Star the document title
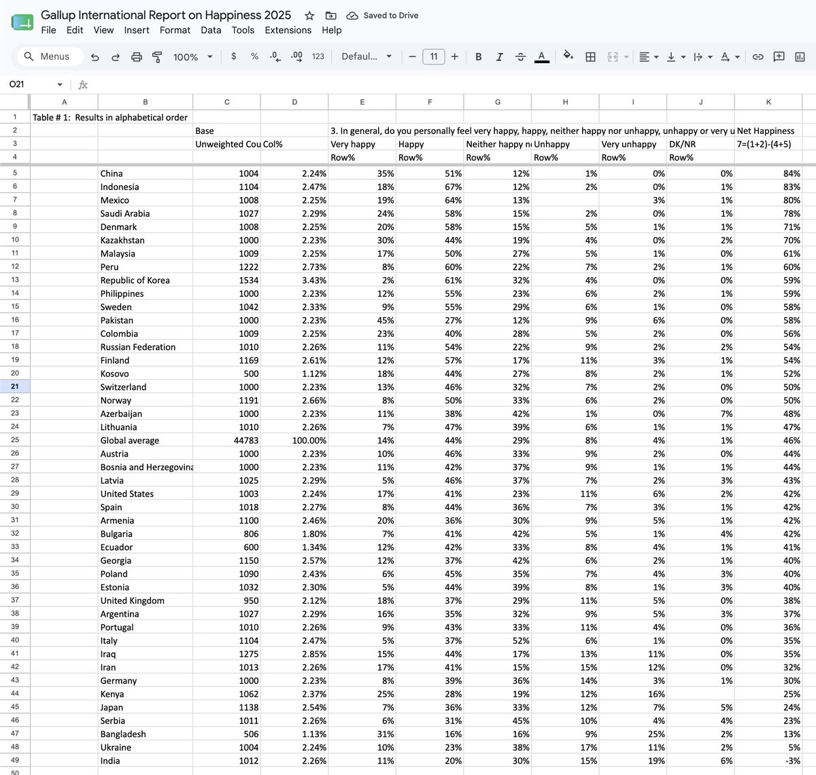Viewport: 816px width, 775px height. [x=309, y=16]
